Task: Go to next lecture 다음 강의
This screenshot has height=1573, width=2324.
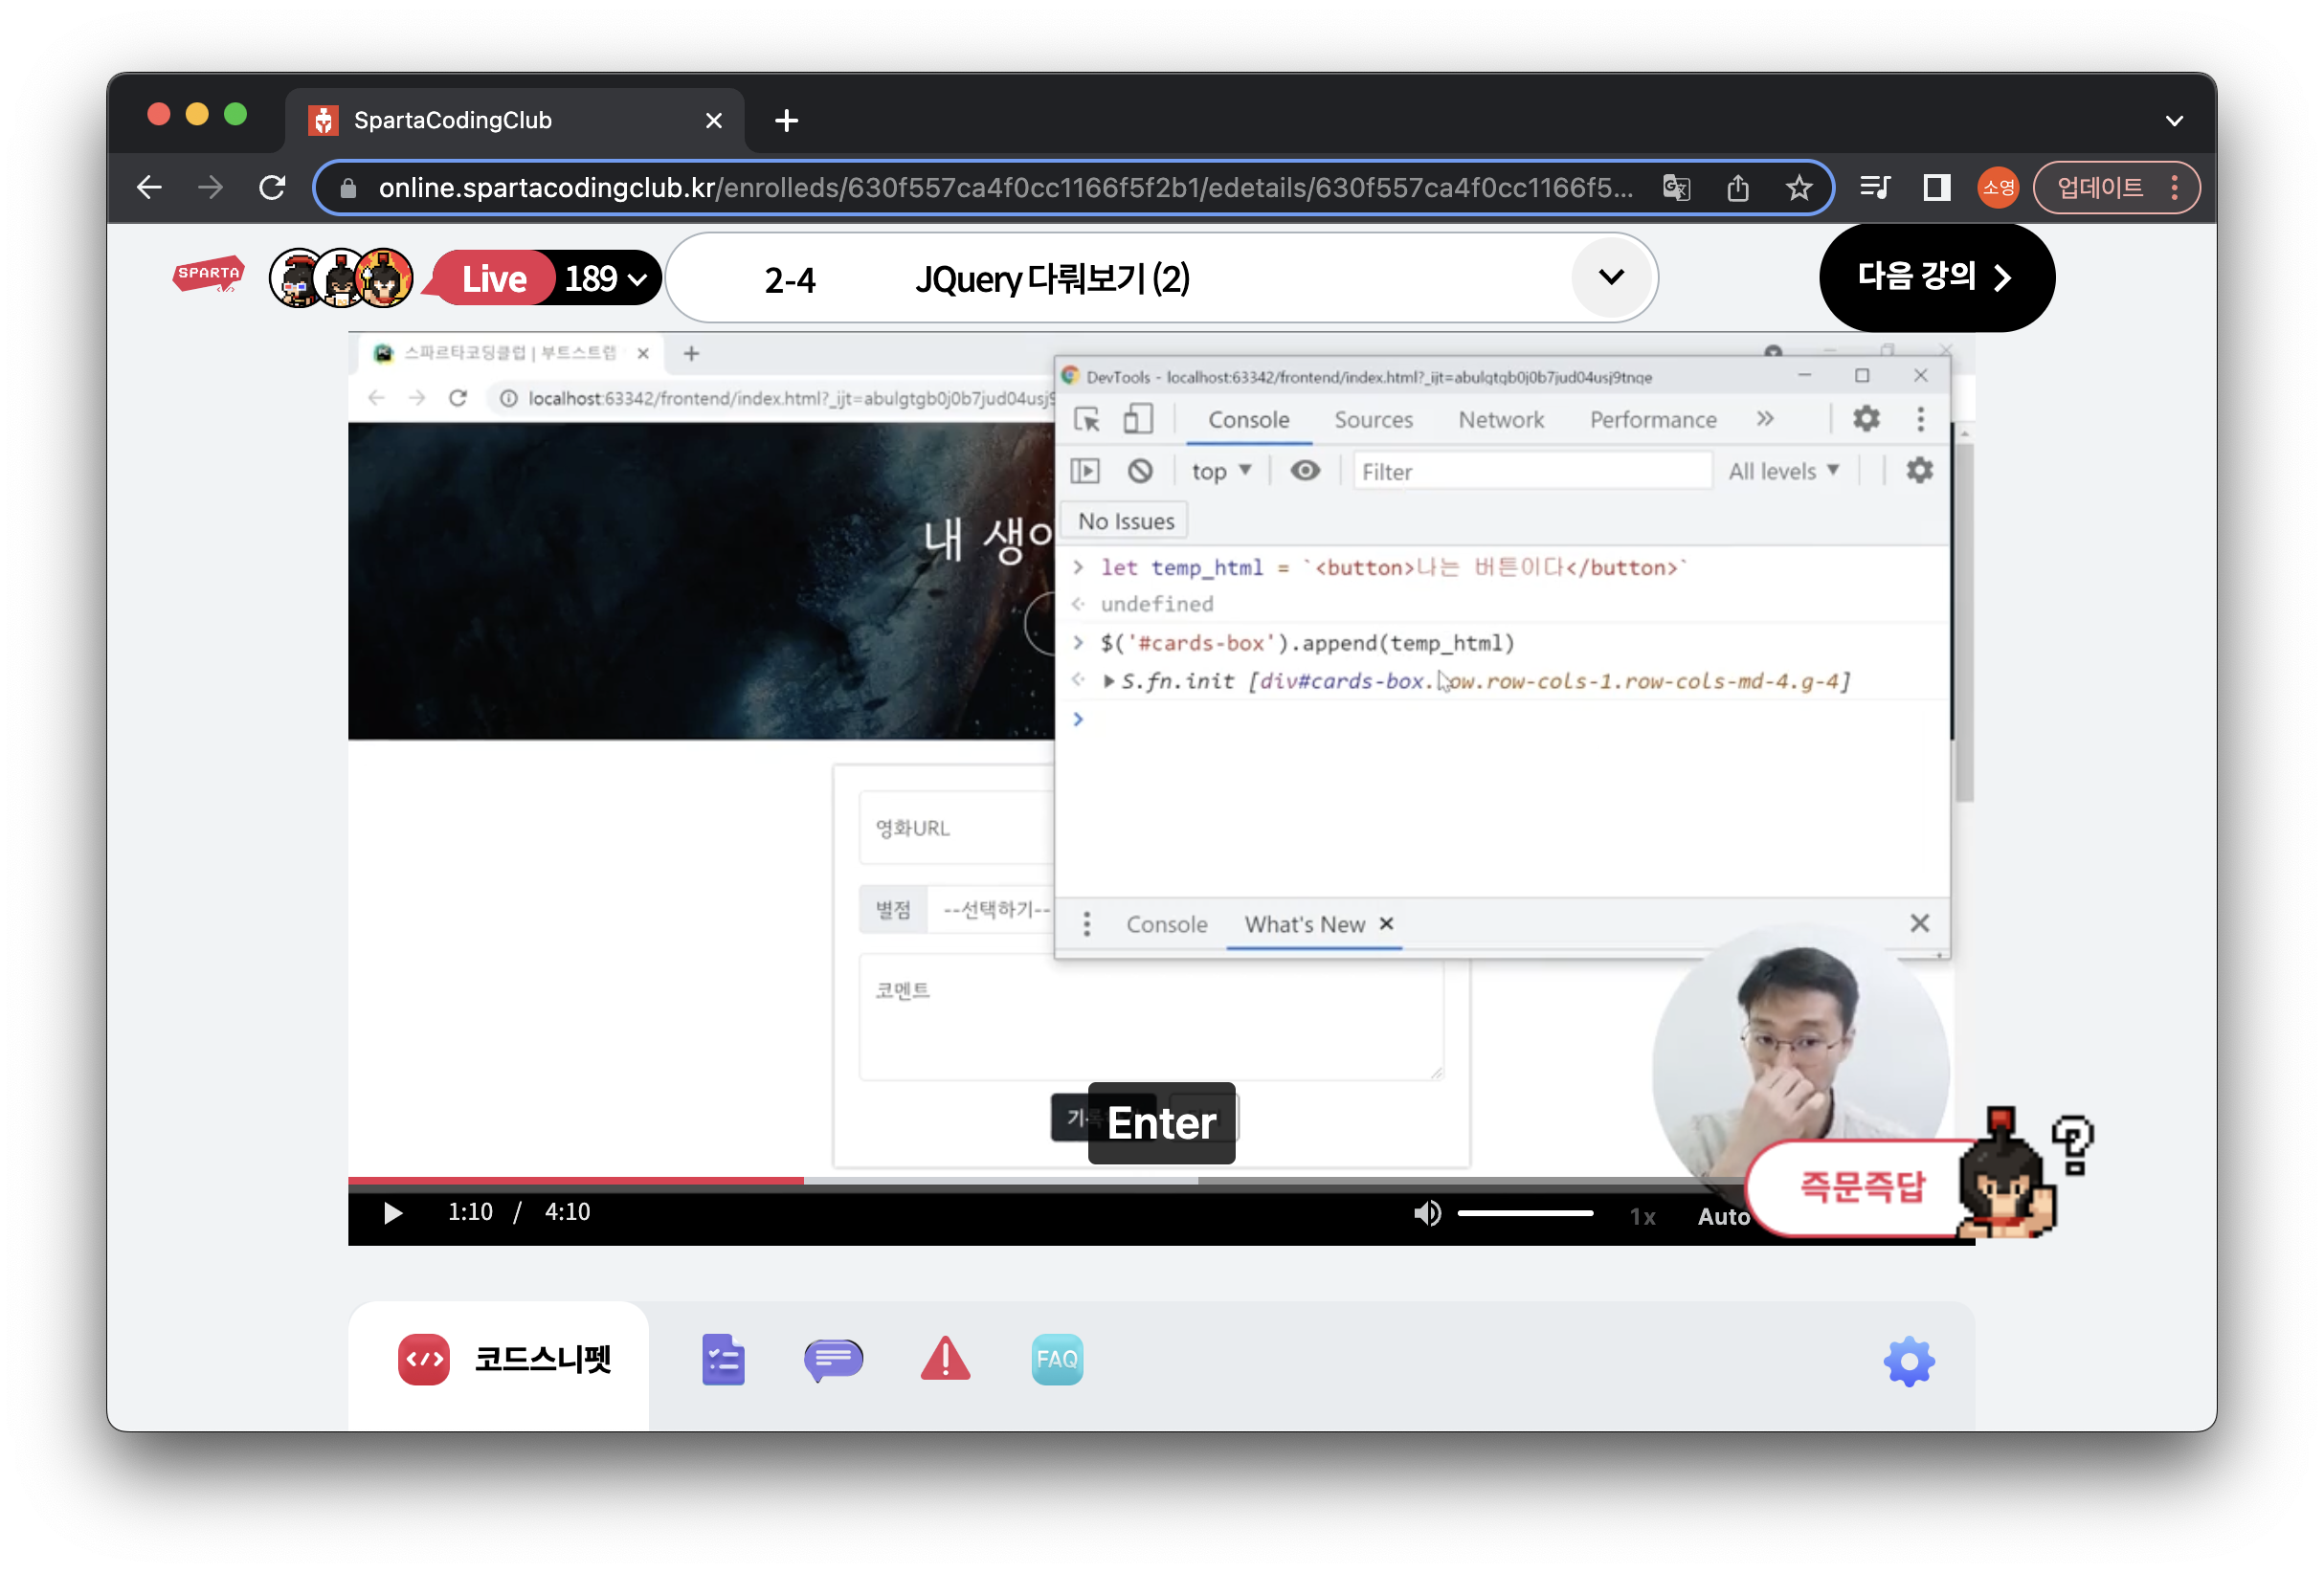Action: click(1936, 277)
